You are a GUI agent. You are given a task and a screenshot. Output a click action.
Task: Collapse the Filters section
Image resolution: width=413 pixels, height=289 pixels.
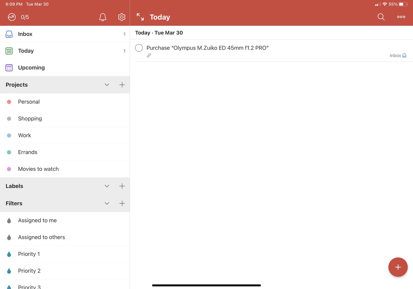pyautogui.click(x=107, y=204)
